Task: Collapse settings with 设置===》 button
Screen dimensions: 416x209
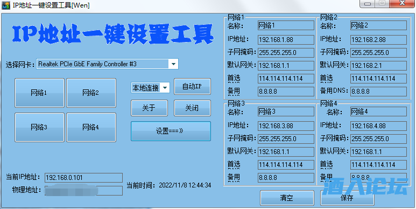Action: click(171, 131)
